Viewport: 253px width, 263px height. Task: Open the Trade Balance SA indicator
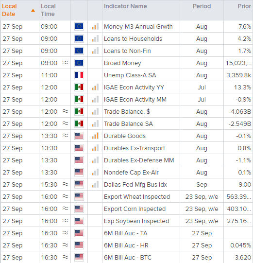click(128, 124)
